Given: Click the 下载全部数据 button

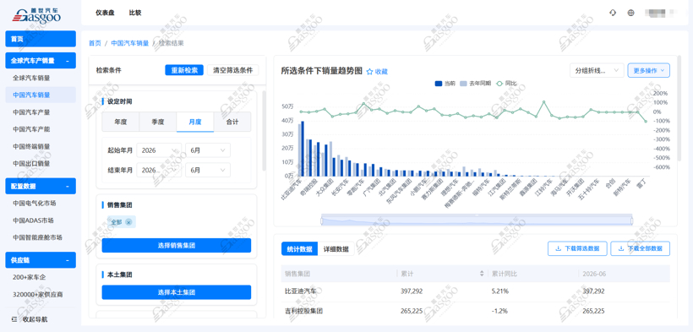Looking at the screenshot, I should point(641,248).
